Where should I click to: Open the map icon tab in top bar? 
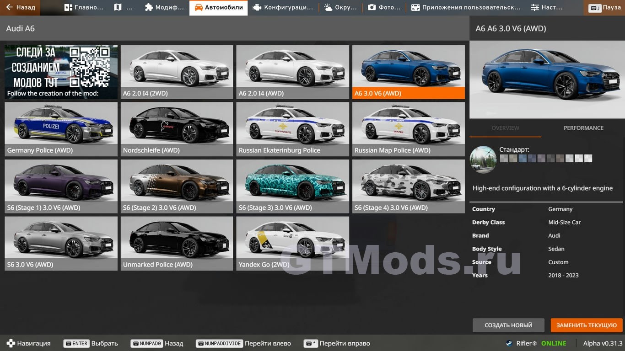(124, 7)
